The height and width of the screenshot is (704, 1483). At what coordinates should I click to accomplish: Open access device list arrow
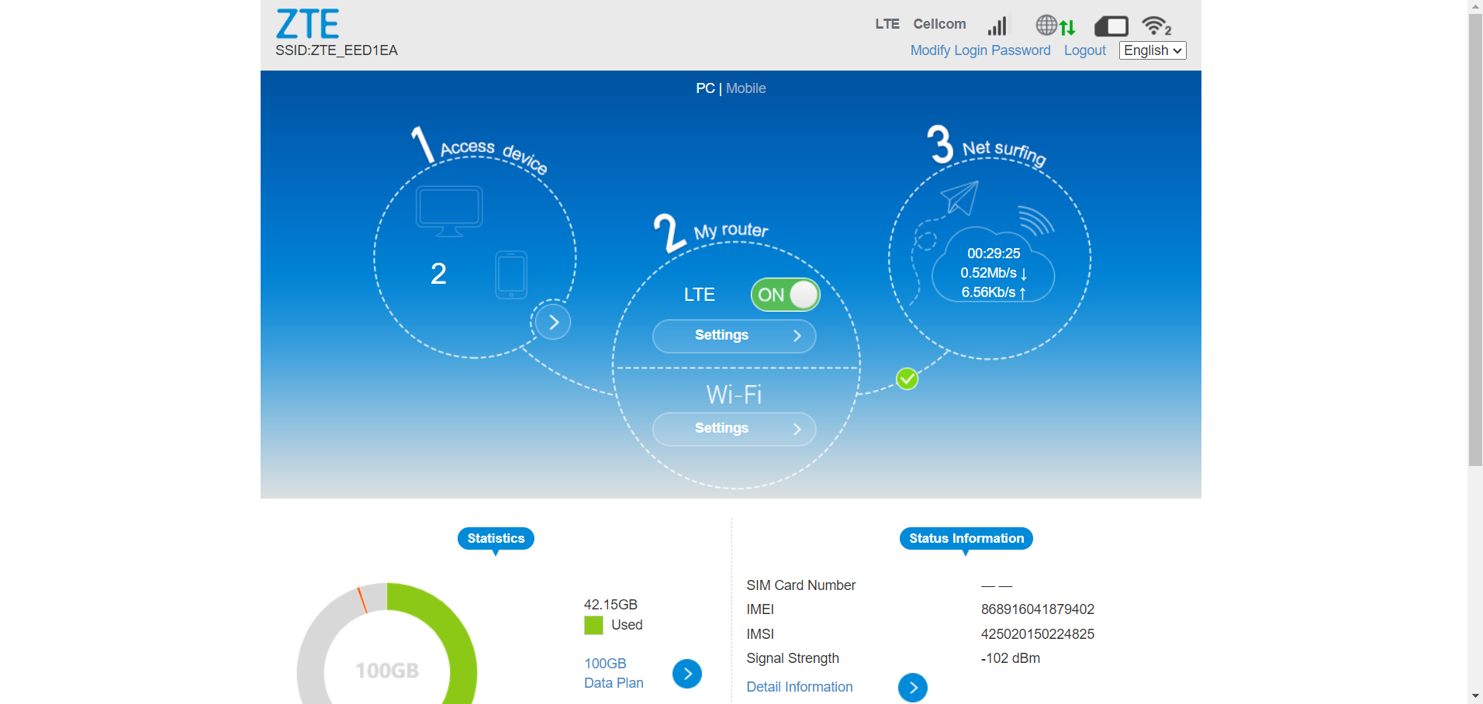553,322
